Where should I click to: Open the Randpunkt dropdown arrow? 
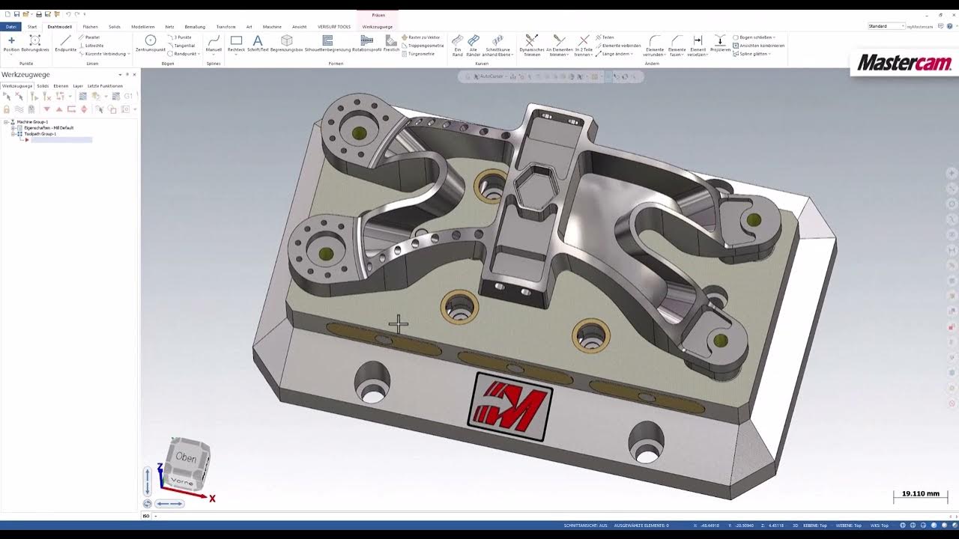tap(198, 54)
